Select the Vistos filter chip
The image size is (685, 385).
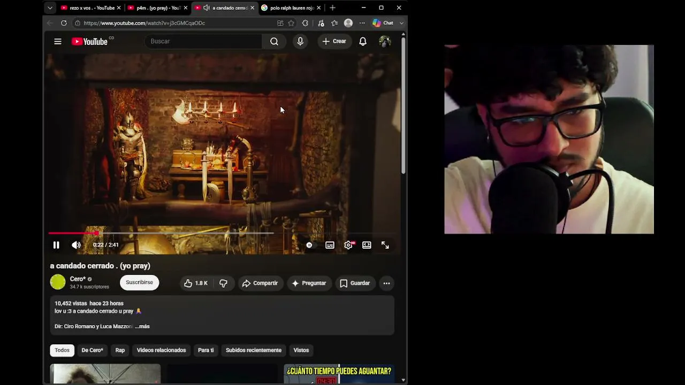[x=301, y=350]
